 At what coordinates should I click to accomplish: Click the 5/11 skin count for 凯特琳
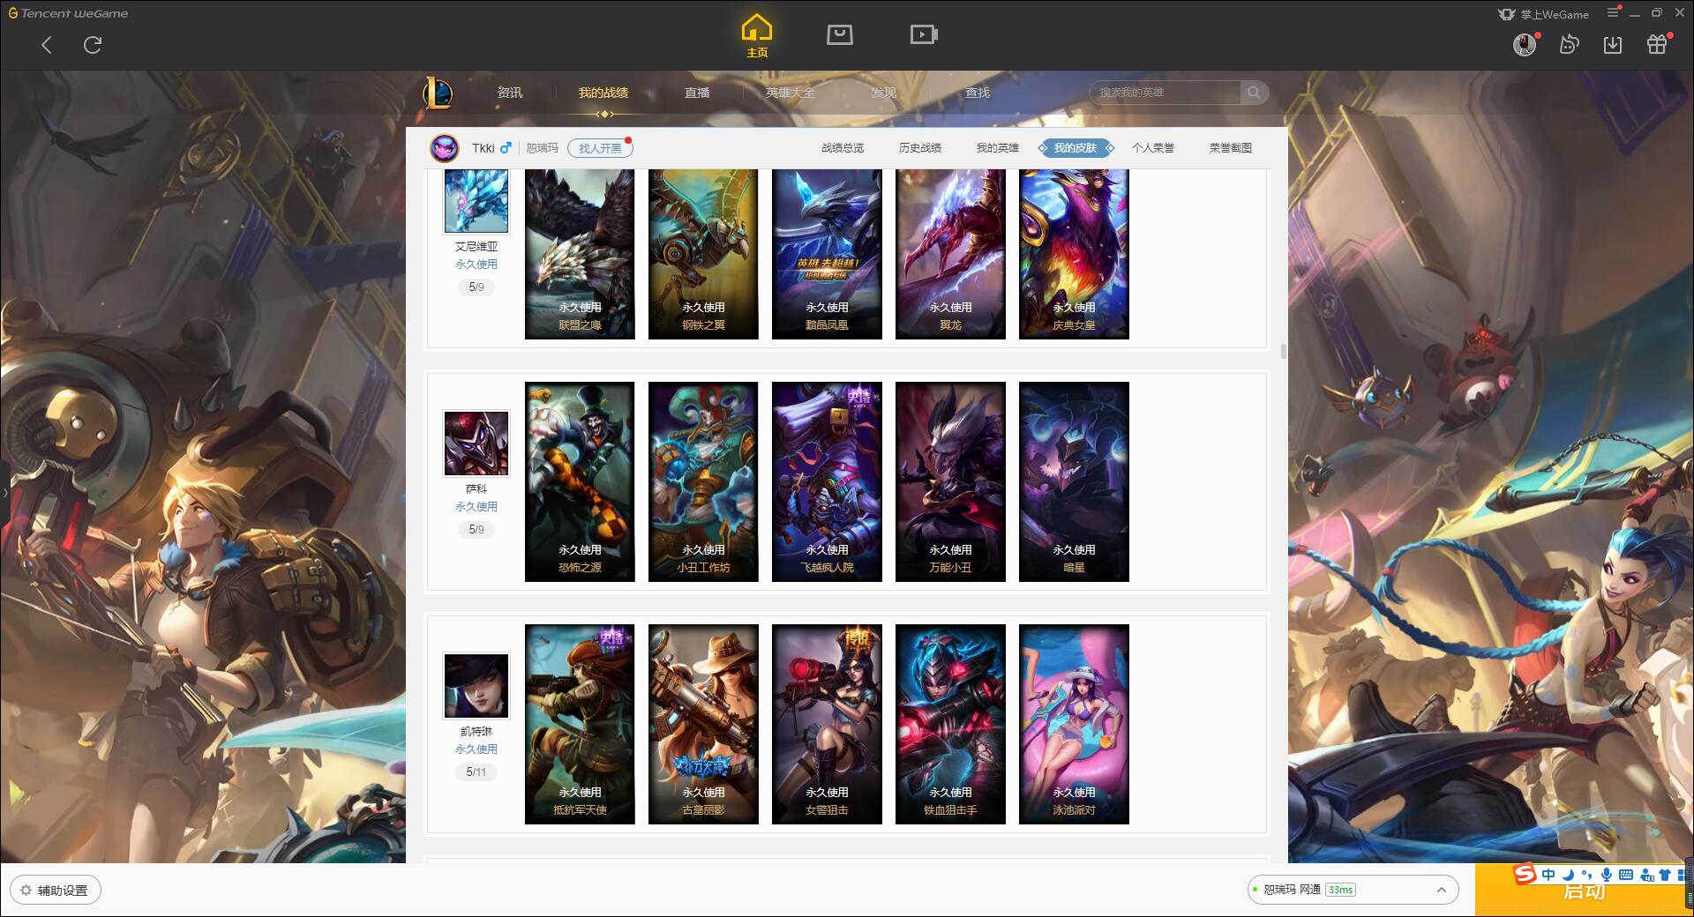[476, 772]
